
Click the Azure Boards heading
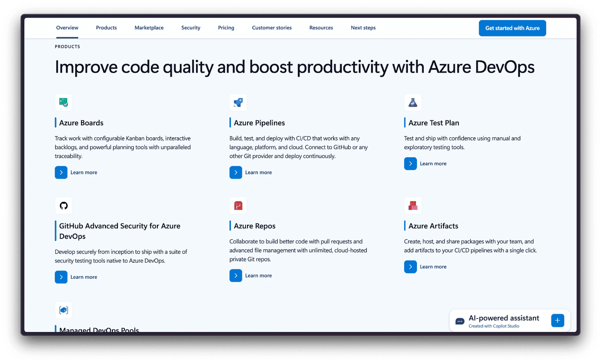click(81, 123)
